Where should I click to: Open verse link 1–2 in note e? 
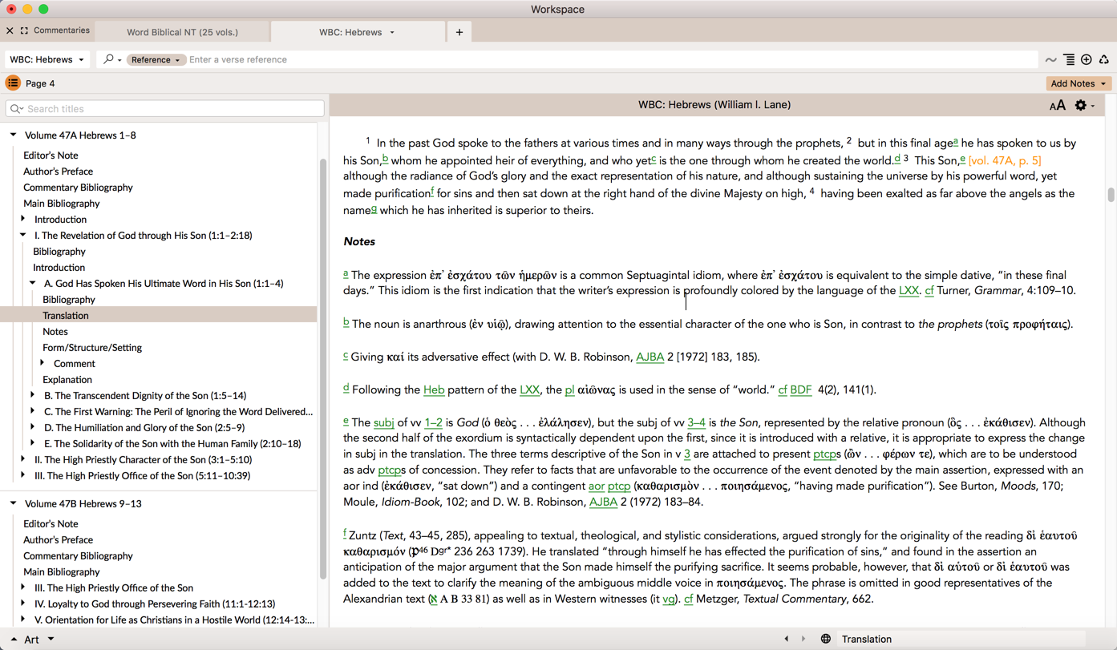(x=433, y=422)
